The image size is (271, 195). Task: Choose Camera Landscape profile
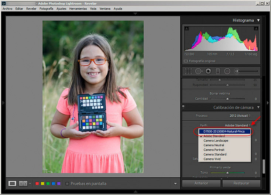pos(224,141)
